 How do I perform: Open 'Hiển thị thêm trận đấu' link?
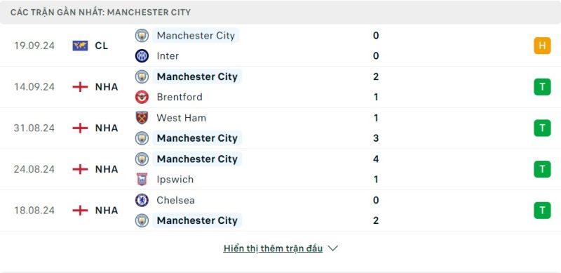[x=273, y=248]
